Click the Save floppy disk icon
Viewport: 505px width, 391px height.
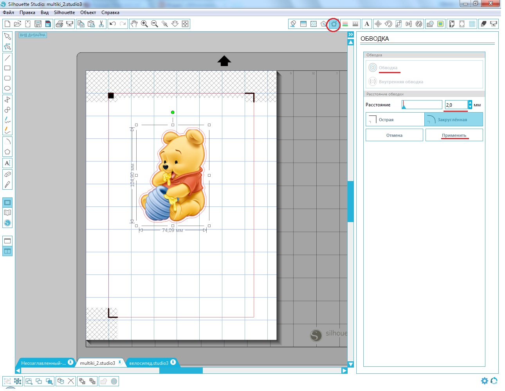click(38, 24)
